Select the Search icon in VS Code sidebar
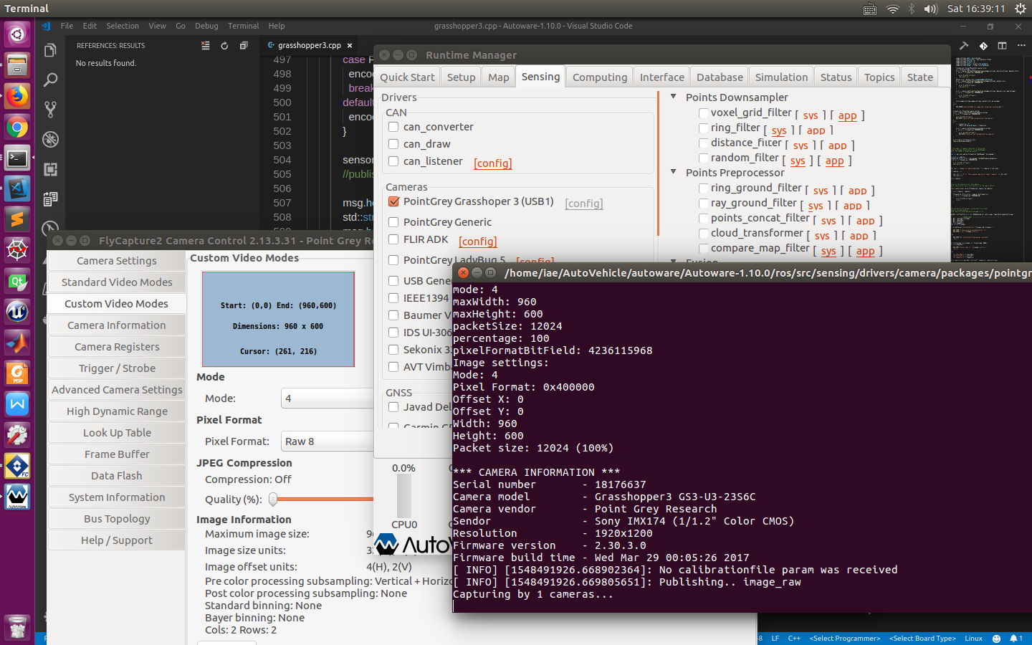 tap(49, 80)
